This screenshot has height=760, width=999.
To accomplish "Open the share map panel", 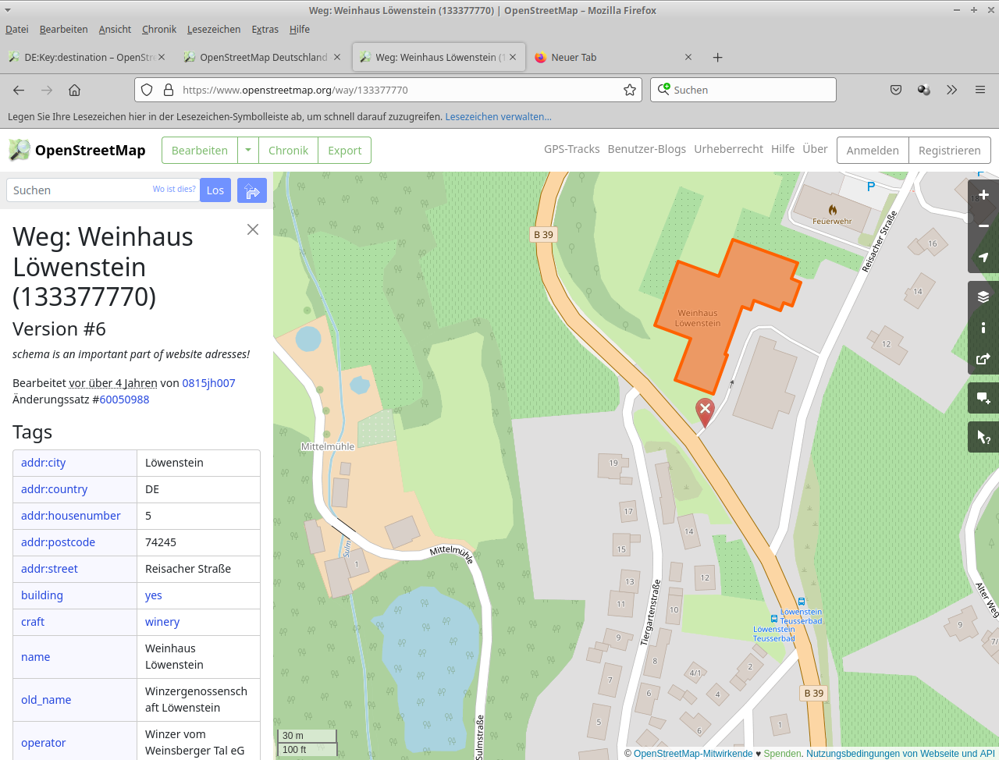I will pyautogui.click(x=983, y=359).
